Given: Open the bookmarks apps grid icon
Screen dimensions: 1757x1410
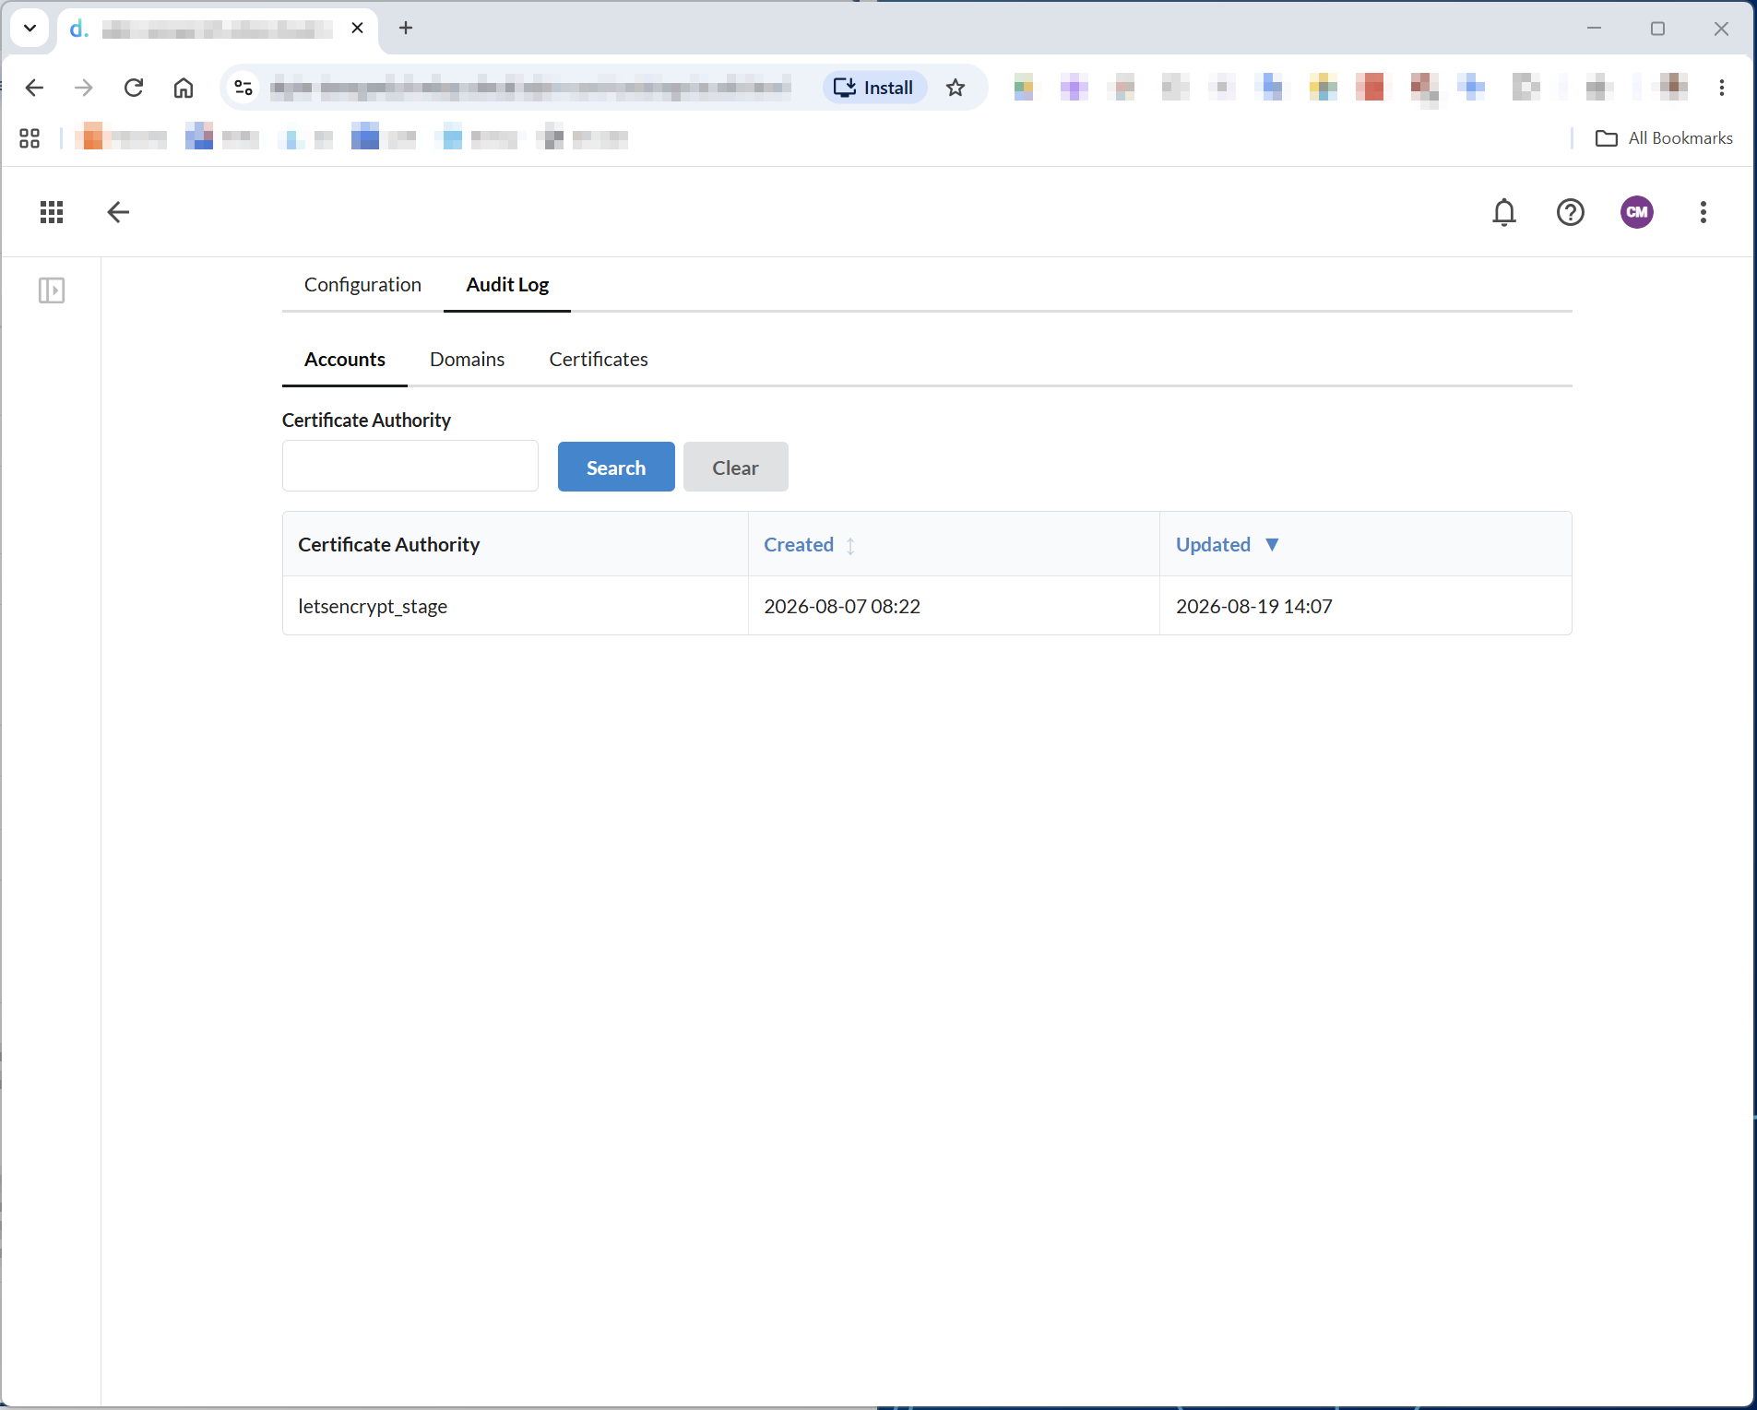Looking at the screenshot, I should [30, 138].
